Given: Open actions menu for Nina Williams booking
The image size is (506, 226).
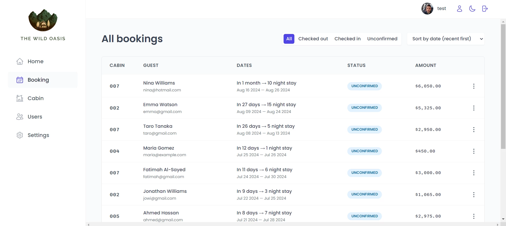Looking at the screenshot, I should (x=474, y=86).
